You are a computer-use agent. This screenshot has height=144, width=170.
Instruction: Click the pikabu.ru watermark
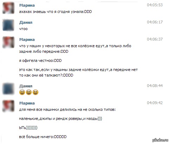160,140
